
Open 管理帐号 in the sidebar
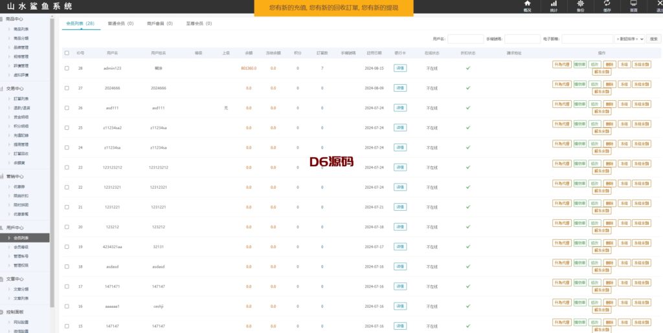(x=21, y=256)
